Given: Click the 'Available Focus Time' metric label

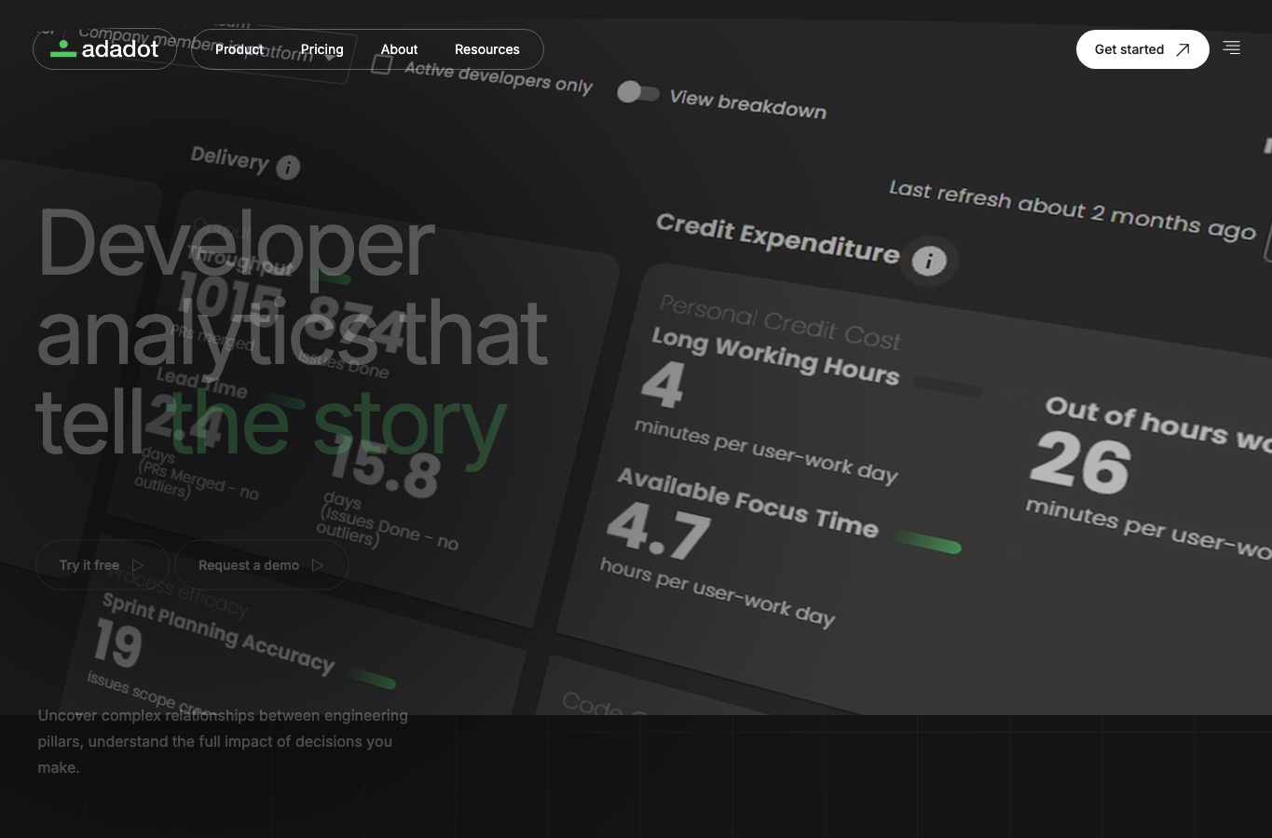Looking at the screenshot, I should [x=747, y=503].
